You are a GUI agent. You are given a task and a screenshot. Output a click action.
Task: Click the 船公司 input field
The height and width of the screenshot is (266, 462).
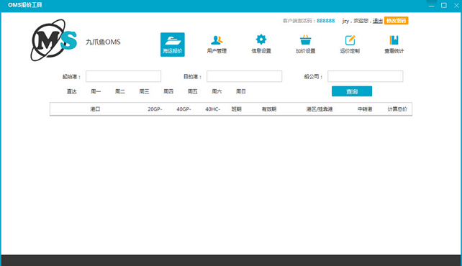tap(366, 76)
